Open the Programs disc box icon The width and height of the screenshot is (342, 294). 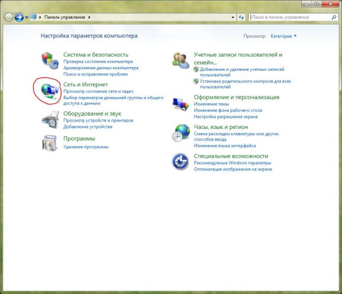coord(50,143)
